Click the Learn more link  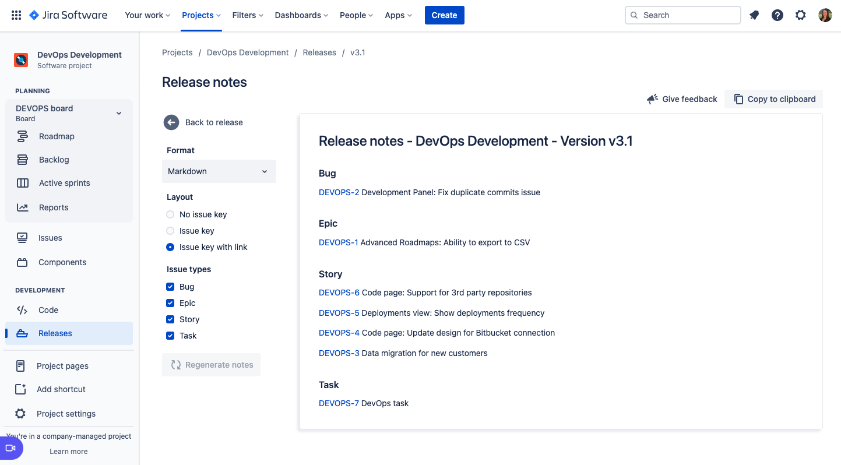[69, 451]
